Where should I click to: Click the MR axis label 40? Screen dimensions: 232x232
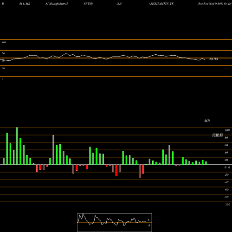pos(226,153)
